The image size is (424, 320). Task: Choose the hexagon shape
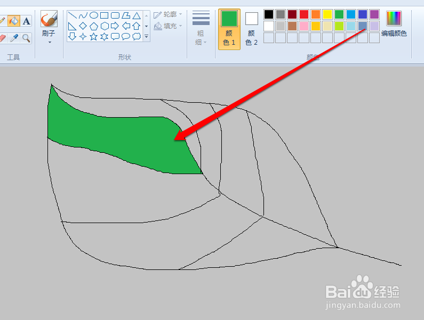pos(105,26)
